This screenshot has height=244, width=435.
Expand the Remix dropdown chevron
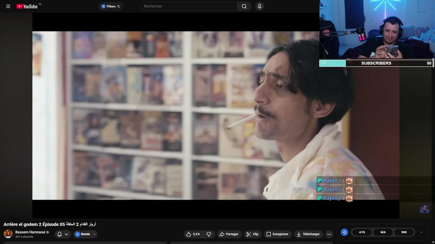pos(94,234)
